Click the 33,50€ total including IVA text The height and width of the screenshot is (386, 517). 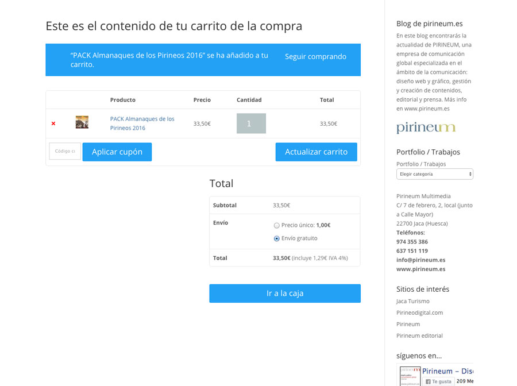[310, 258]
